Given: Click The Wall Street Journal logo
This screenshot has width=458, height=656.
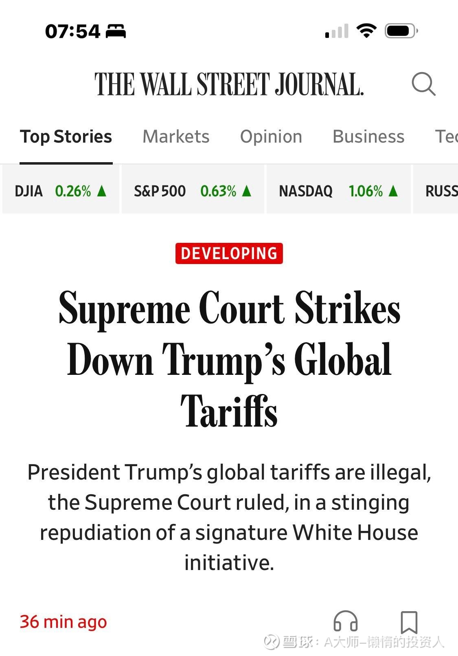Looking at the screenshot, I should point(229,84).
